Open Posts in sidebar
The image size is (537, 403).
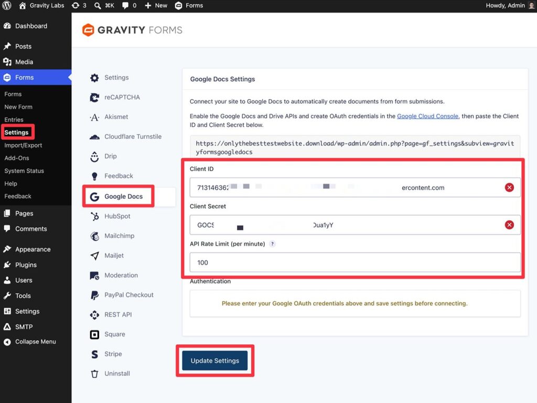coord(36,47)
